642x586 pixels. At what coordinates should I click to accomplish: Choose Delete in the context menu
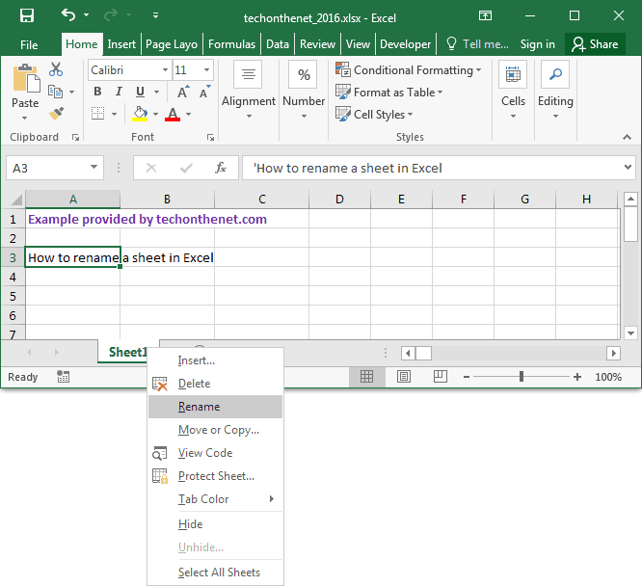click(215, 384)
